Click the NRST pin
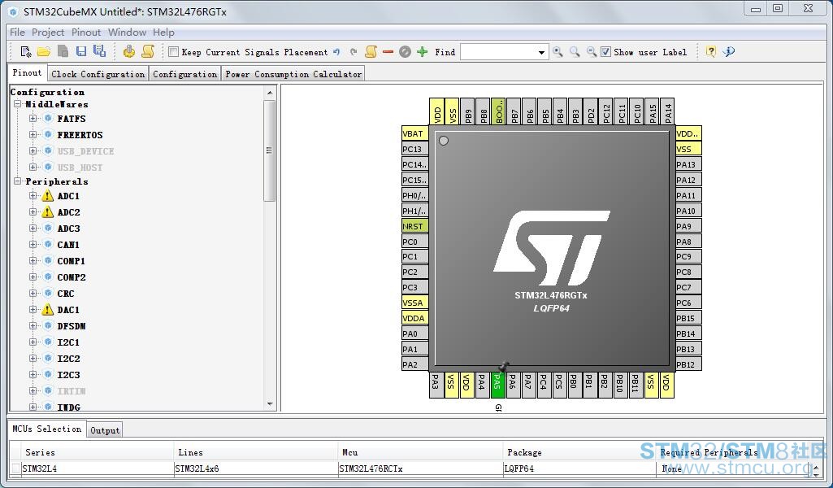This screenshot has height=488, width=833. pyautogui.click(x=415, y=226)
